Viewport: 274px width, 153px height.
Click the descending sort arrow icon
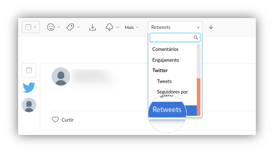click(x=211, y=27)
